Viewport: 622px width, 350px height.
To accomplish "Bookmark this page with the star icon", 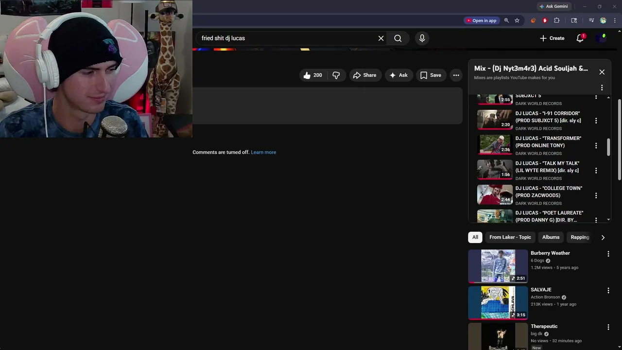I will click(x=517, y=20).
